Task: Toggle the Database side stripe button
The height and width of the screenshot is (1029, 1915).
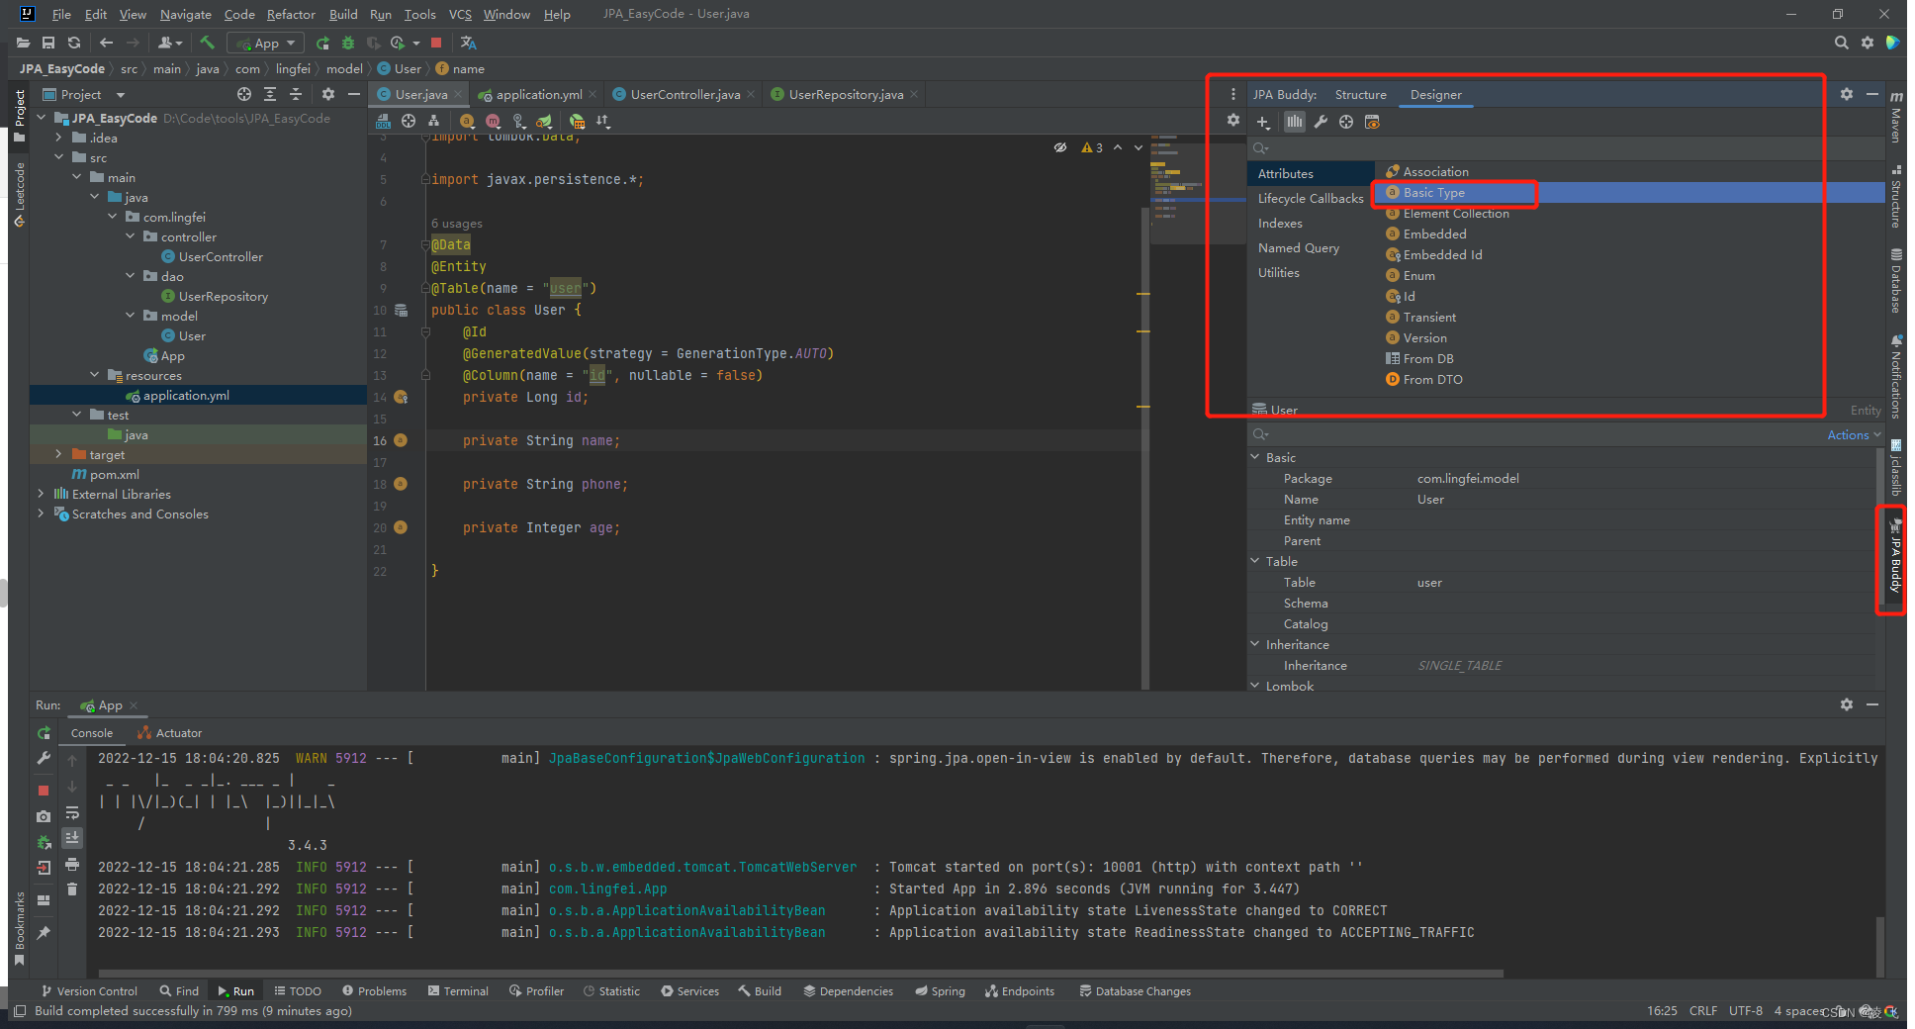Action: tap(1895, 281)
